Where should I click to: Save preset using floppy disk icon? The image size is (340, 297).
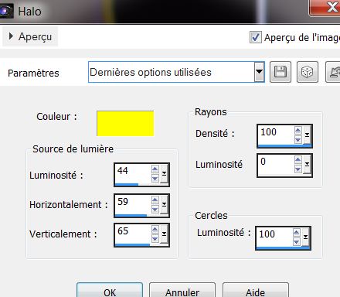point(280,72)
